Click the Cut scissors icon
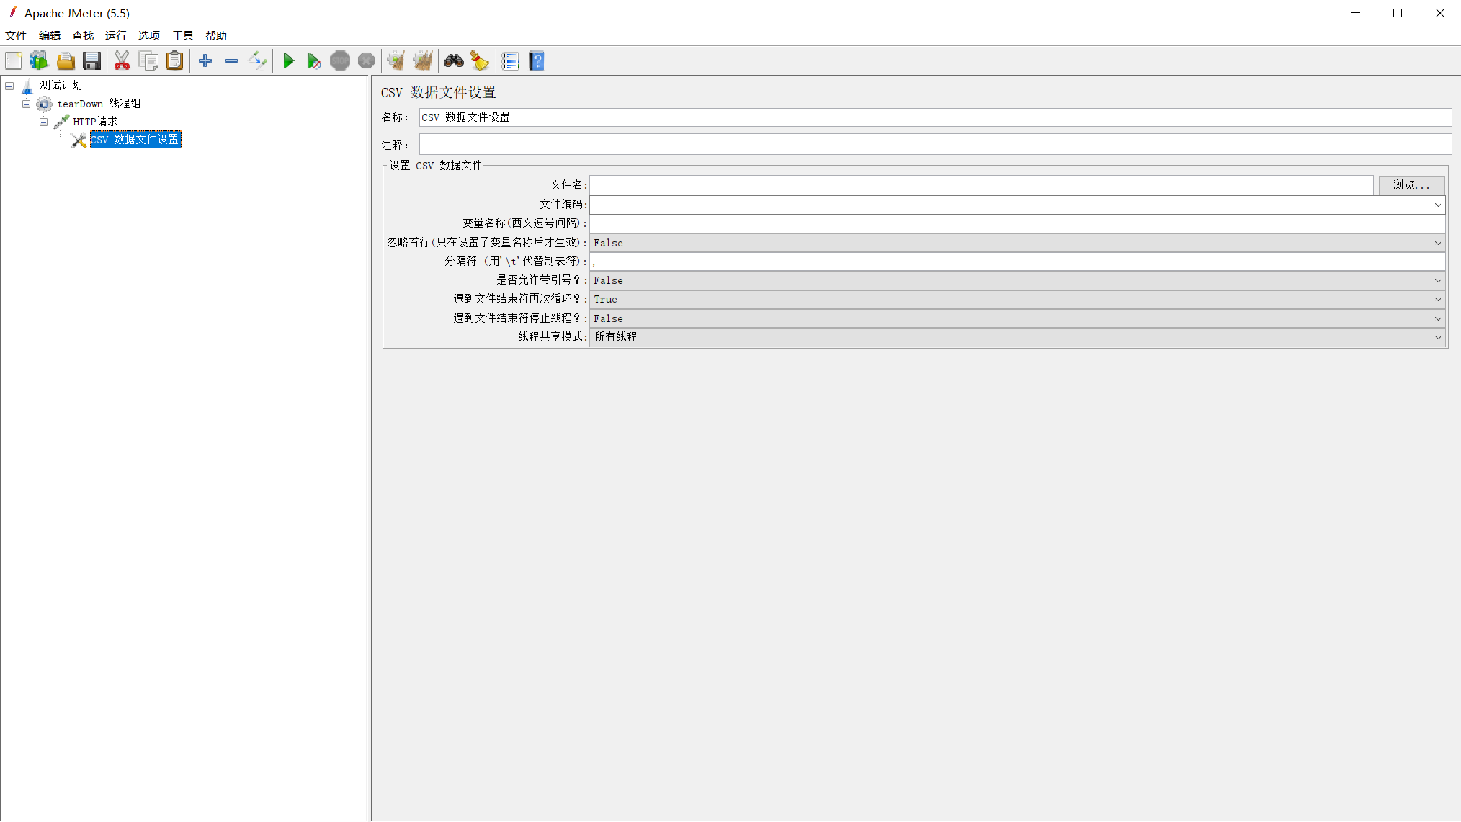Screen dimensions: 1461x822 122,61
